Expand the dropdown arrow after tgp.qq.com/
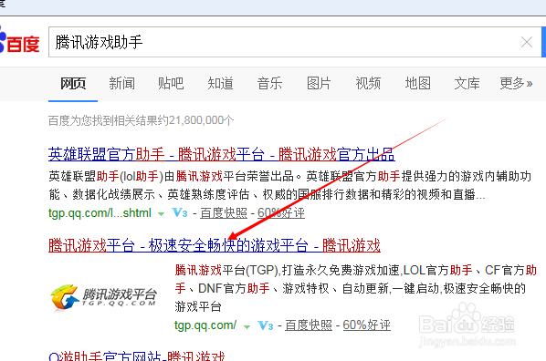Screen dimensions: 546x361 pyautogui.click(x=247, y=326)
